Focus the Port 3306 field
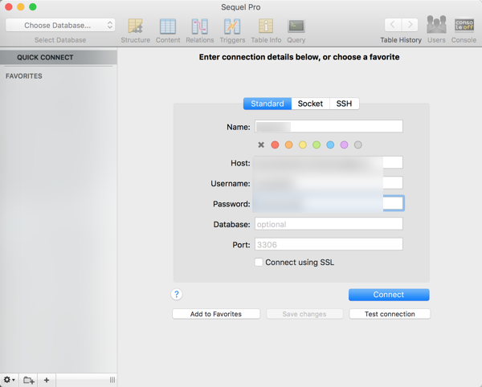Screen dimensions: 482x387 coord(329,245)
